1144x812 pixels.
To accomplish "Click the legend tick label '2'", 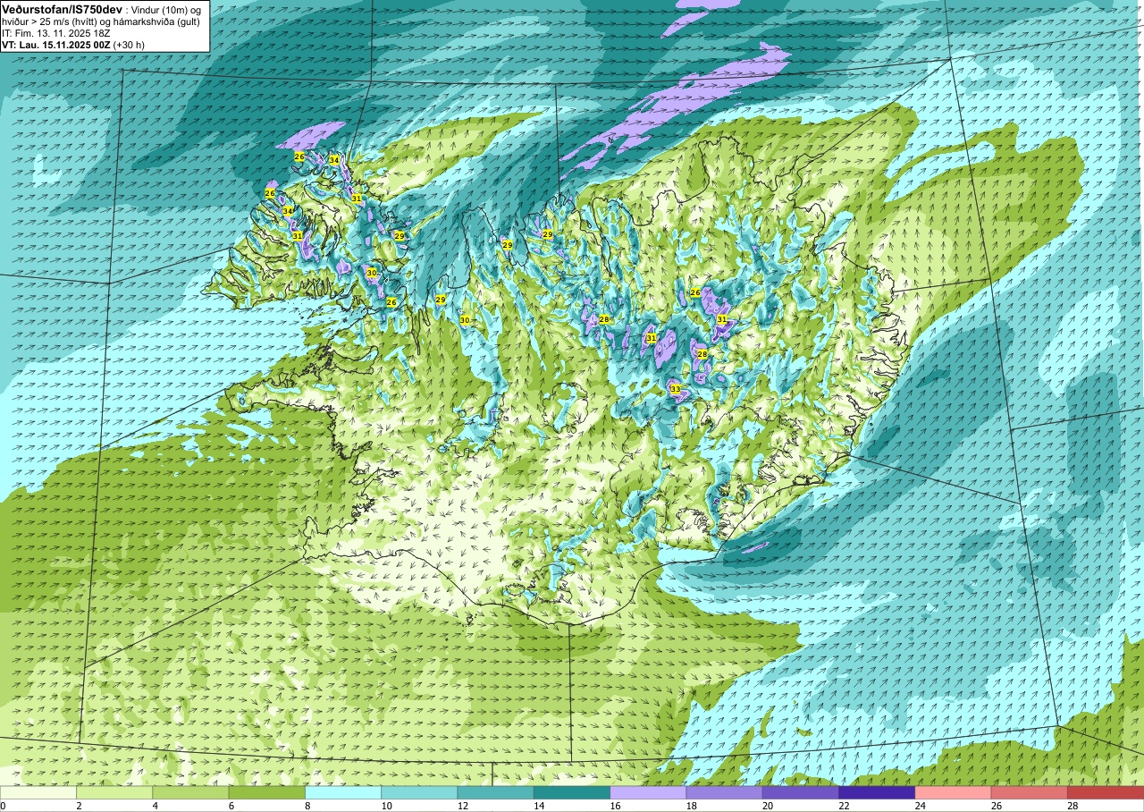I will pyautogui.click(x=78, y=806).
